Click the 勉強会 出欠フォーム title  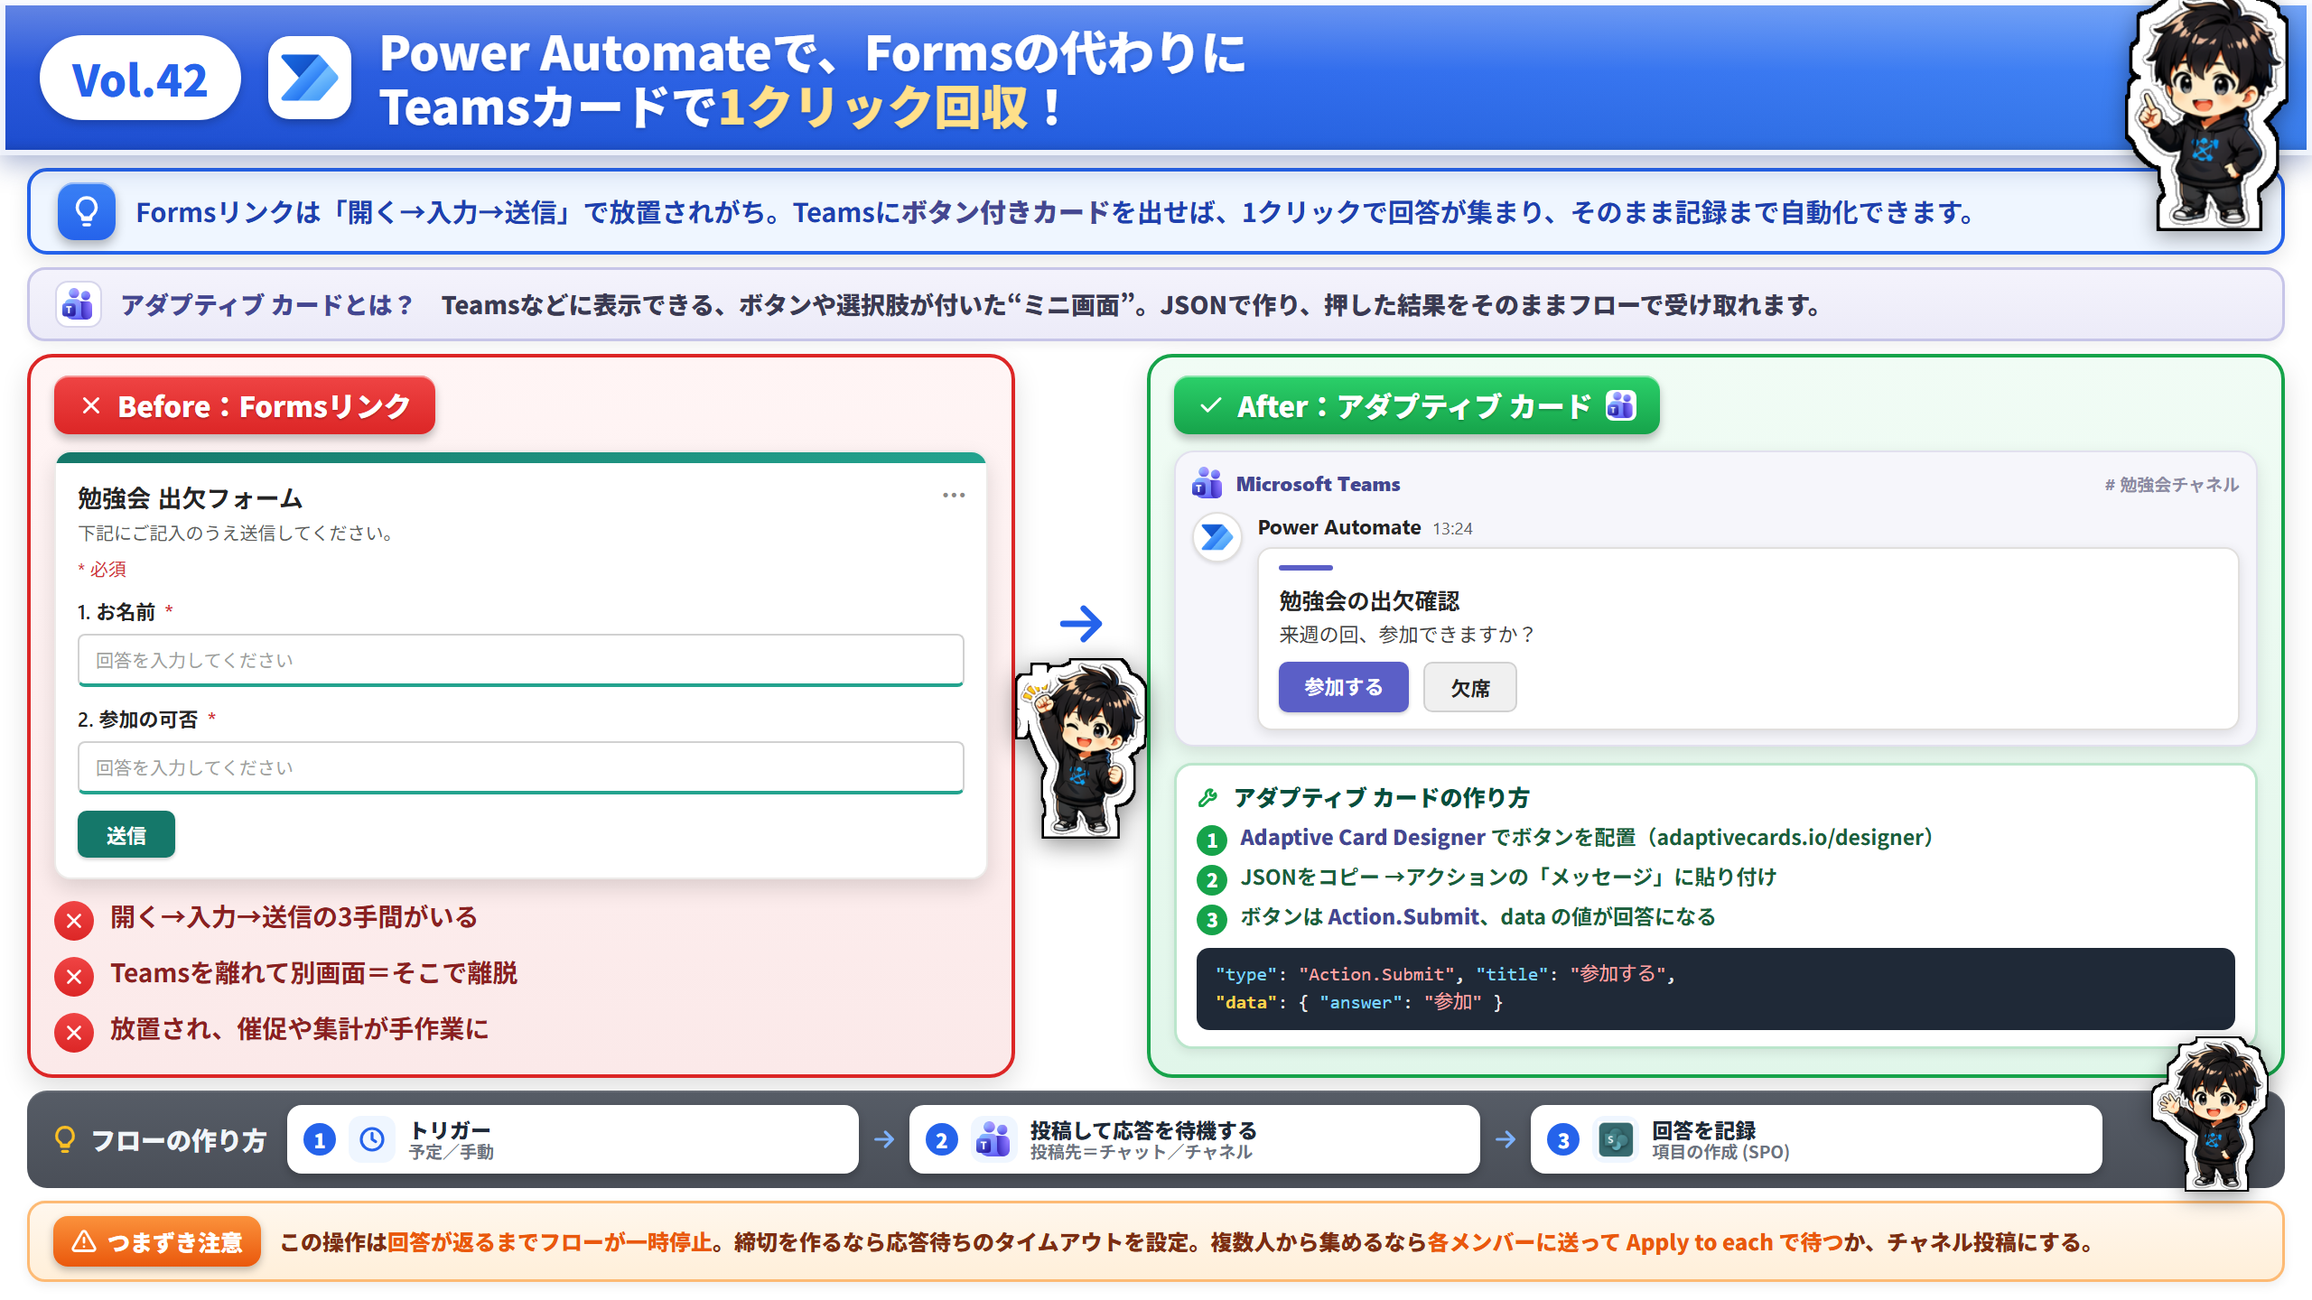coord(190,498)
